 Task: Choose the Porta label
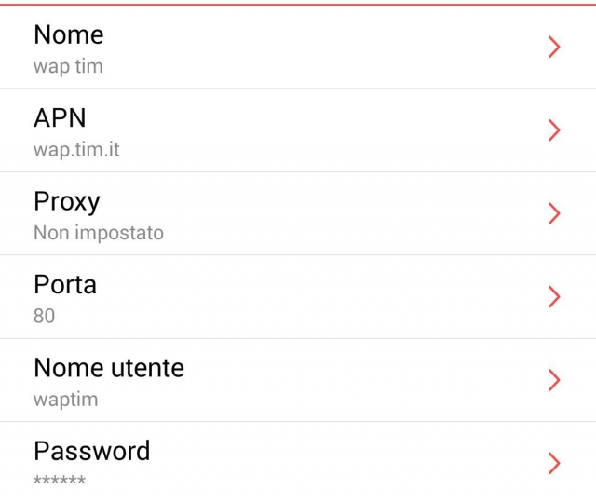[x=64, y=284]
